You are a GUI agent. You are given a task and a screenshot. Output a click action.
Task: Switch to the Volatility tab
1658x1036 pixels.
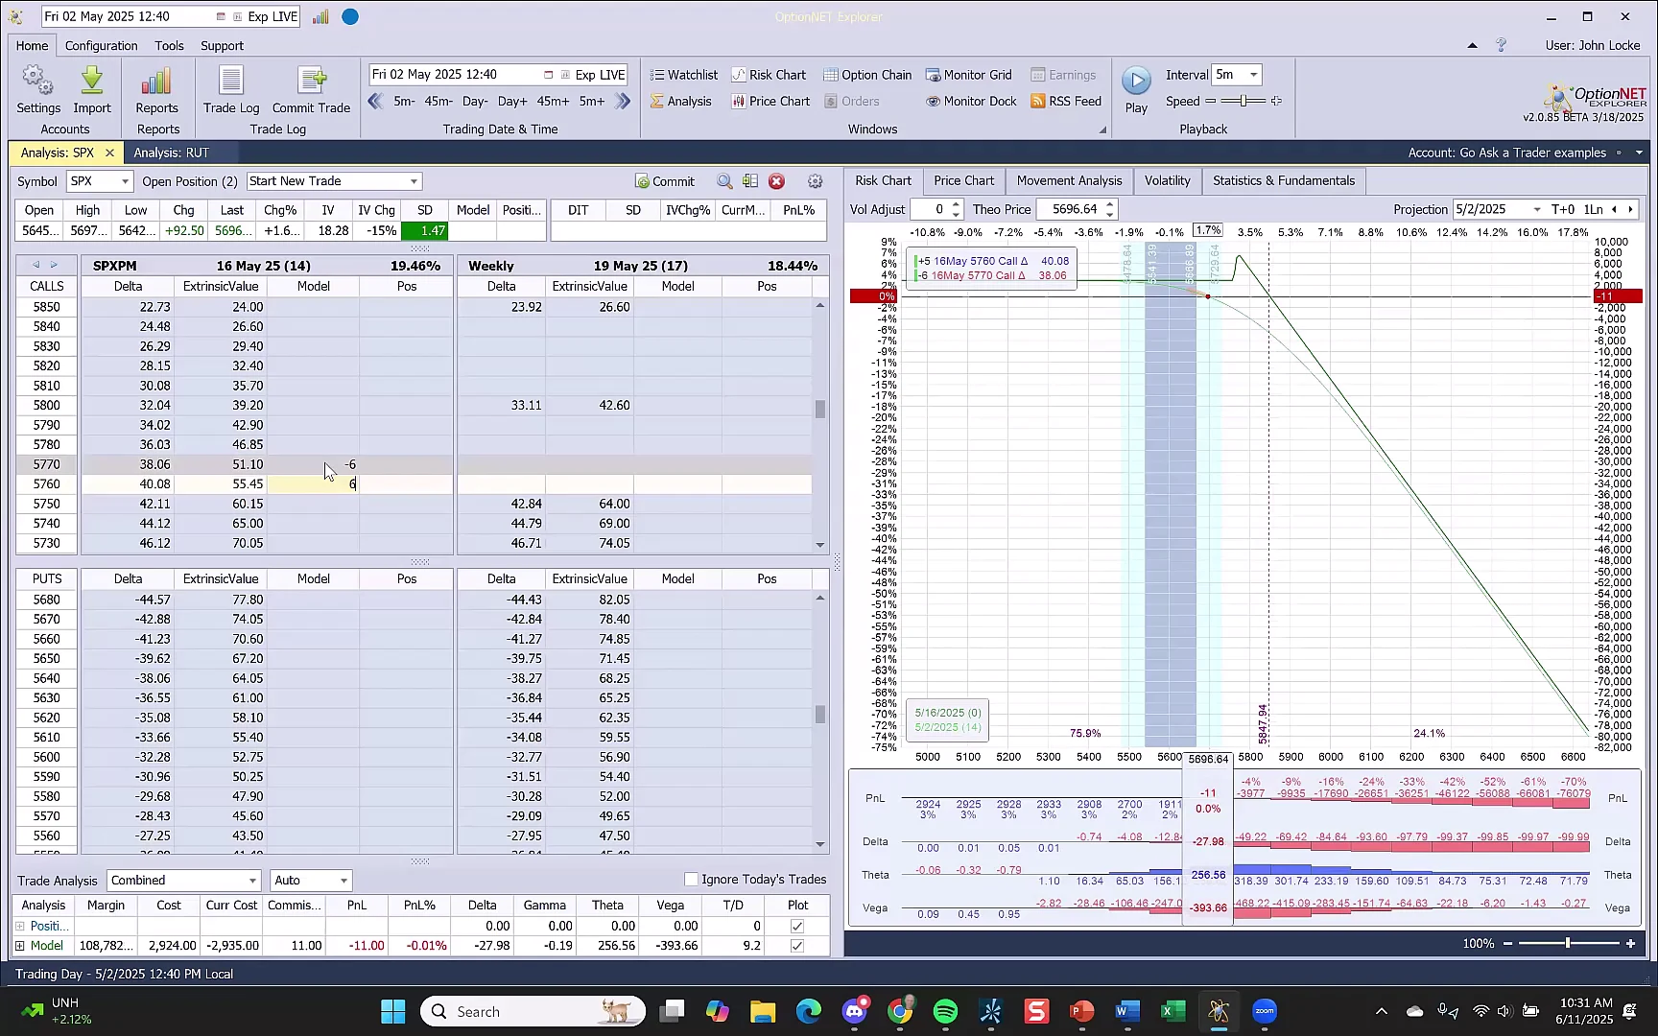[x=1167, y=180]
